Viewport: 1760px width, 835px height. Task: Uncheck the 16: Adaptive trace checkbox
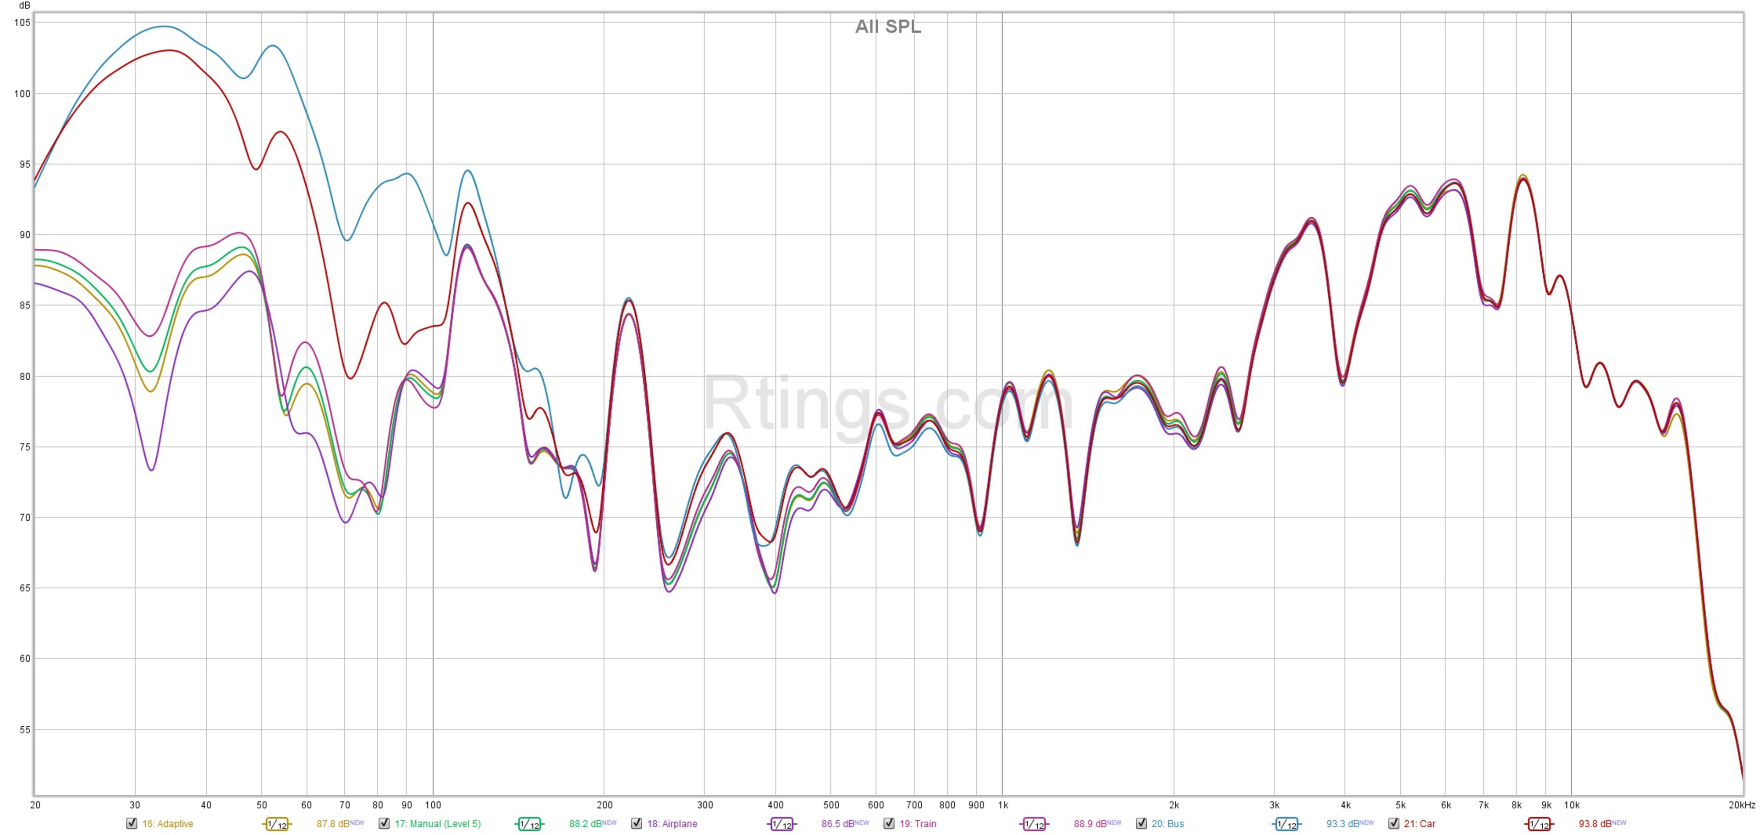[x=132, y=824]
